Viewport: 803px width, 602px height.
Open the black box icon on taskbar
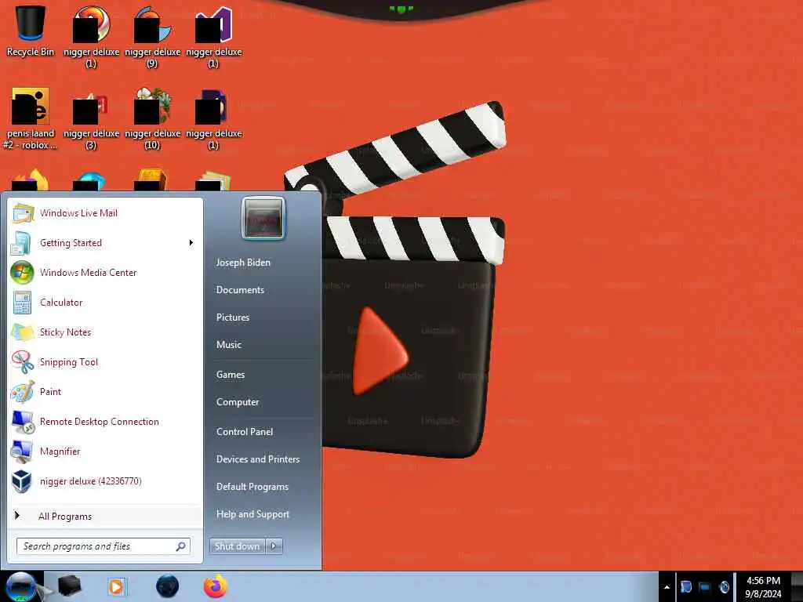pos(70,586)
